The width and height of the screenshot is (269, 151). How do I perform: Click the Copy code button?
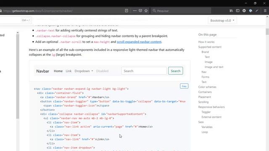(184, 86)
